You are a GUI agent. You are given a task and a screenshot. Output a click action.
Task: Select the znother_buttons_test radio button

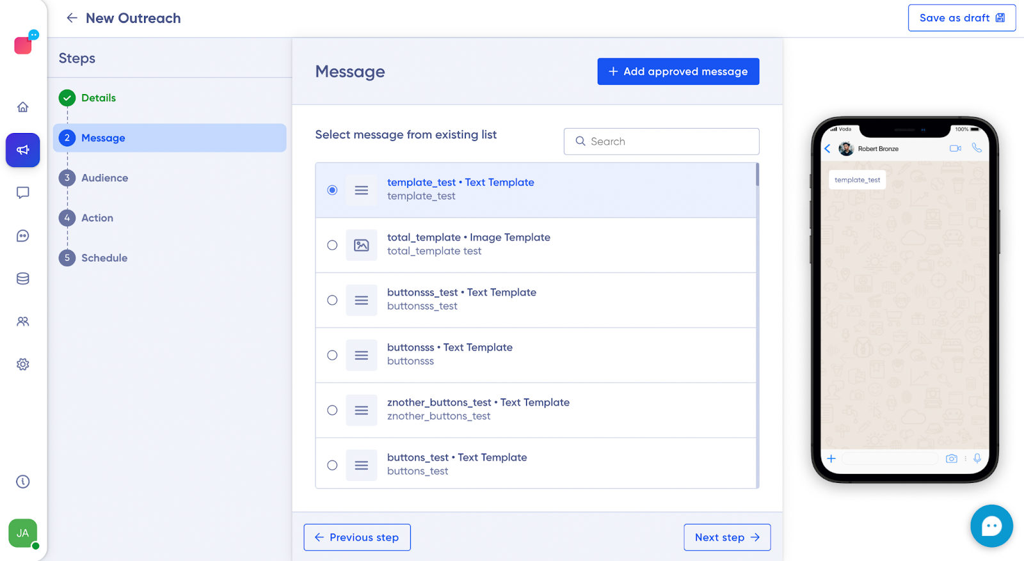[x=332, y=410]
